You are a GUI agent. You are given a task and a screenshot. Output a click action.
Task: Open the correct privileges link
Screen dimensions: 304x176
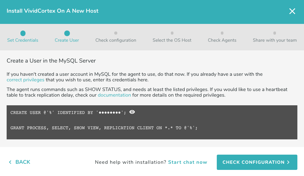tap(26, 80)
